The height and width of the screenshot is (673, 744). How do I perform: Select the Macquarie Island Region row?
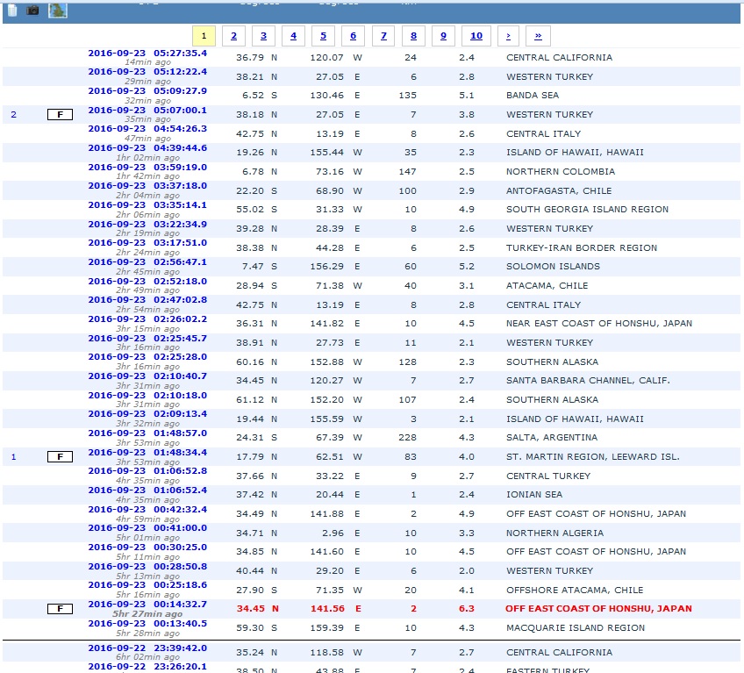(575, 628)
